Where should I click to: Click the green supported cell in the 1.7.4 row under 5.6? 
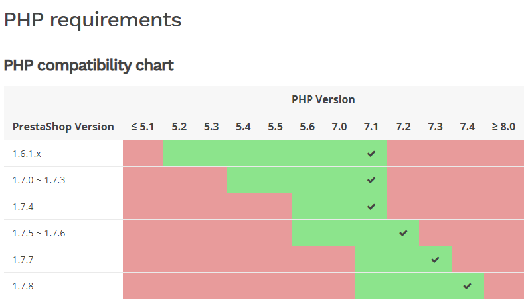[308, 207]
